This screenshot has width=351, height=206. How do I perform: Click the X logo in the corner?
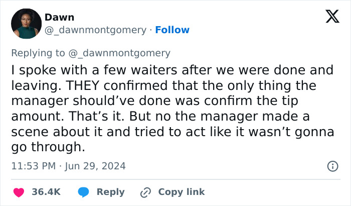click(328, 18)
